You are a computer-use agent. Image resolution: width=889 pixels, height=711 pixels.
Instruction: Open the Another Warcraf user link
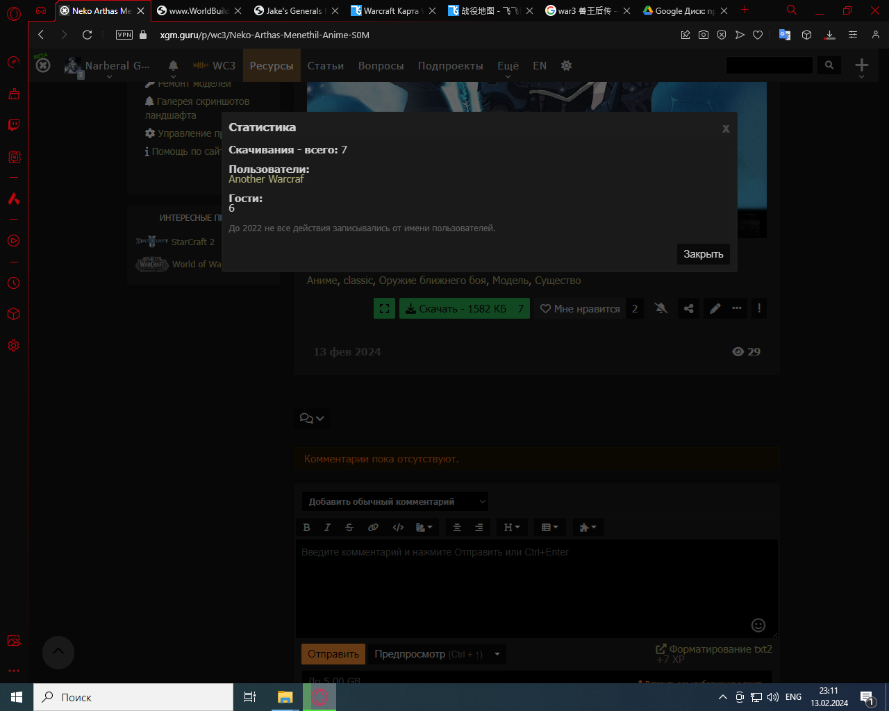266,179
